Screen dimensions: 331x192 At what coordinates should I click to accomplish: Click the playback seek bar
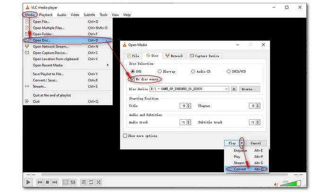[165, 175]
